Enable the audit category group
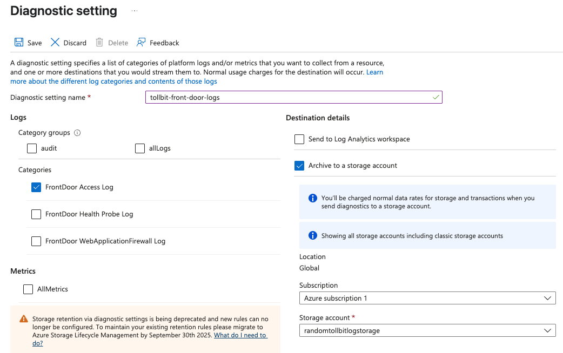The image size is (563, 353). pyautogui.click(x=31, y=148)
